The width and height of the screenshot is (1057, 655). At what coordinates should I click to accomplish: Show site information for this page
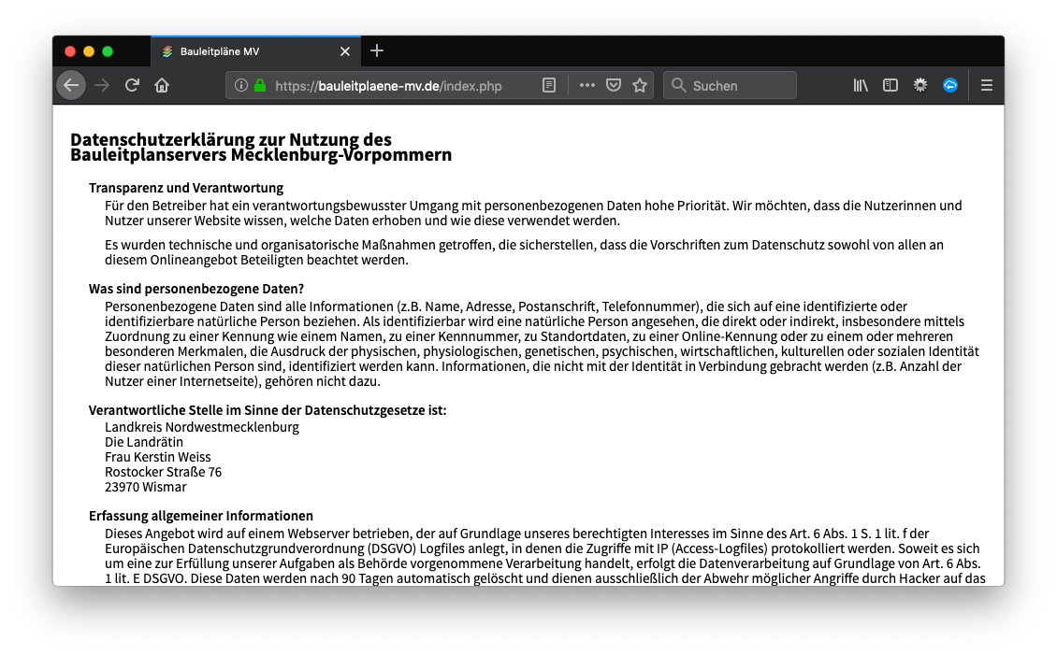click(241, 85)
